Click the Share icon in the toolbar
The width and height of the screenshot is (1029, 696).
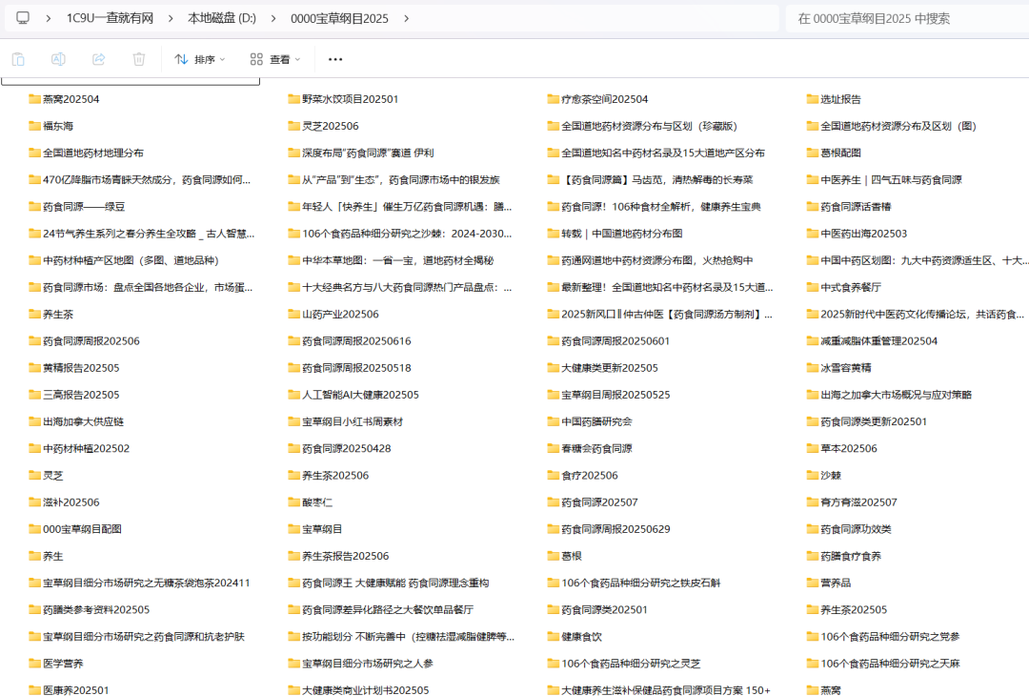[x=97, y=58]
